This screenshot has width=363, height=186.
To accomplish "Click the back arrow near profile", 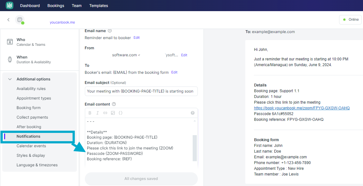I will click(x=9, y=20).
